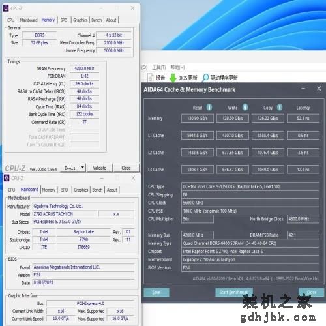
Task: Click the Manufacturer Gigabyte Technology field
Action: coord(83,206)
